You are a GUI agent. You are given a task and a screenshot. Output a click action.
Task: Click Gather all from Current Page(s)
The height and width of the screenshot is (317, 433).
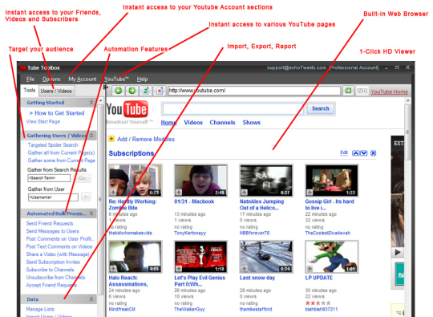(61, 152)
